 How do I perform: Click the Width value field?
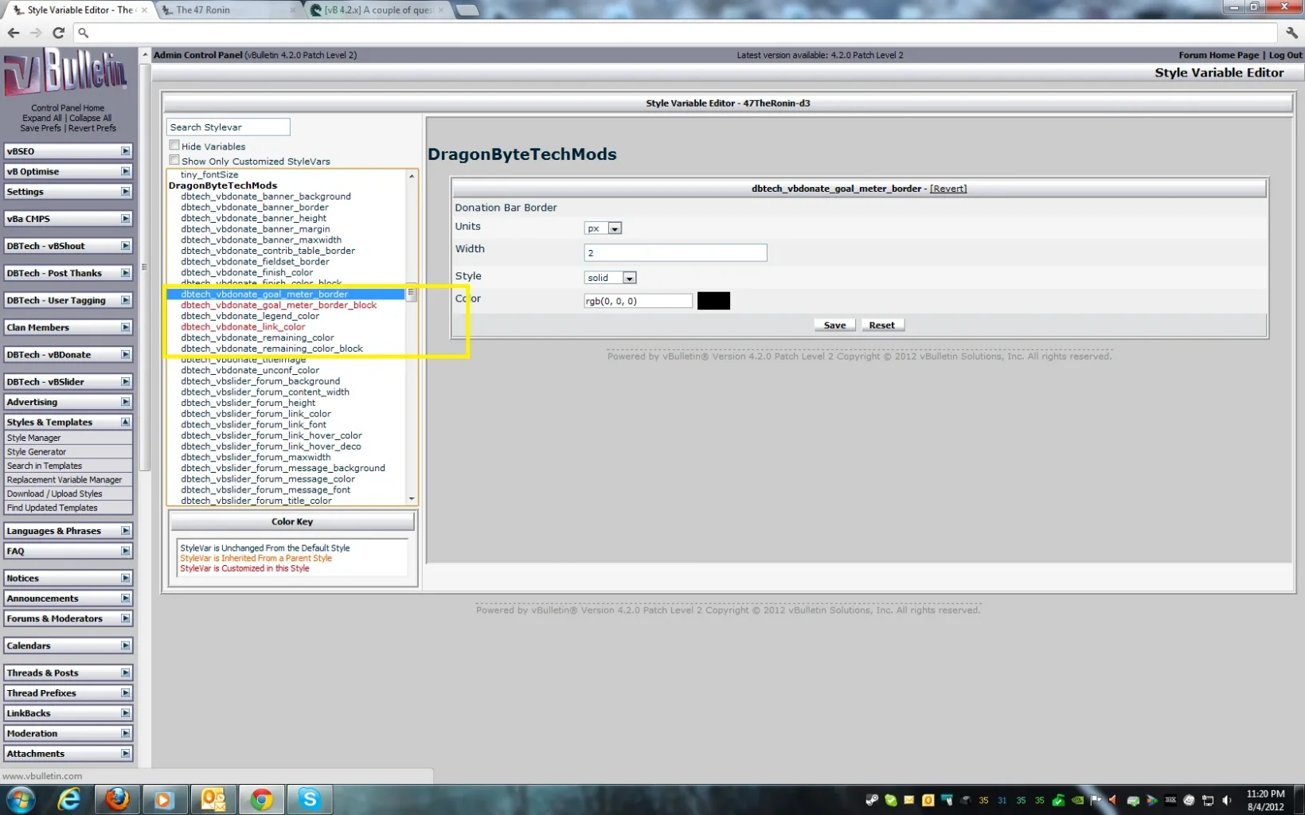[x=675, y=253]
